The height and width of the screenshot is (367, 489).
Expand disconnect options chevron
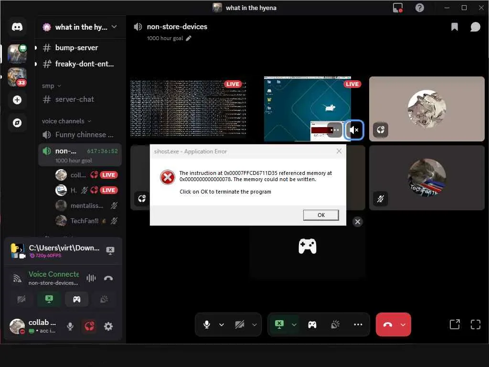coord(403,324)
